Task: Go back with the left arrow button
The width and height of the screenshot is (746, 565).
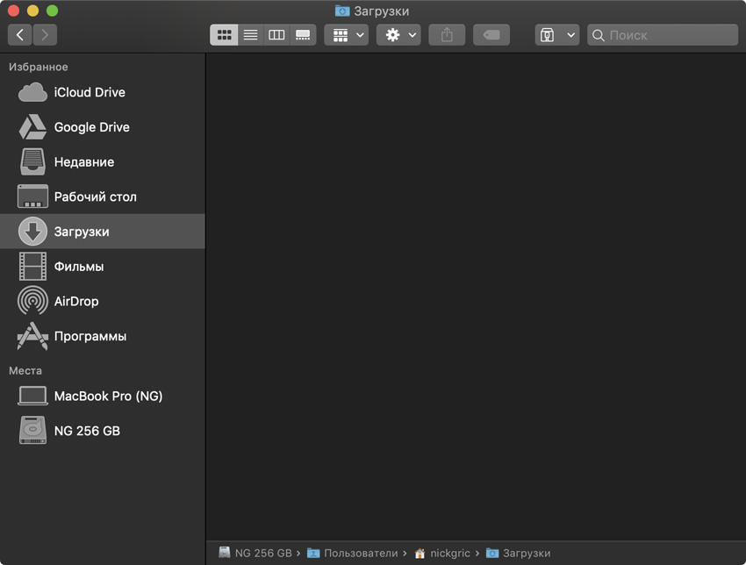Action: [x=20, y=35]
